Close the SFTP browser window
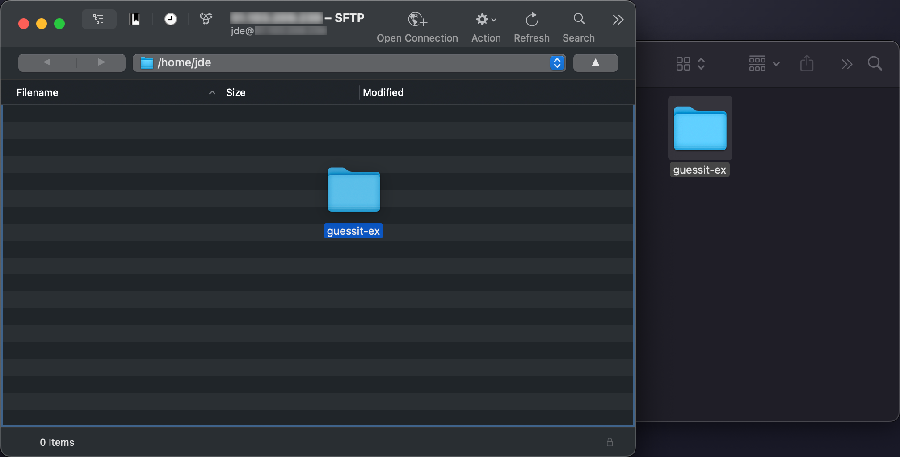This screenshot has width=900, height=457. (x=24, y=24)
